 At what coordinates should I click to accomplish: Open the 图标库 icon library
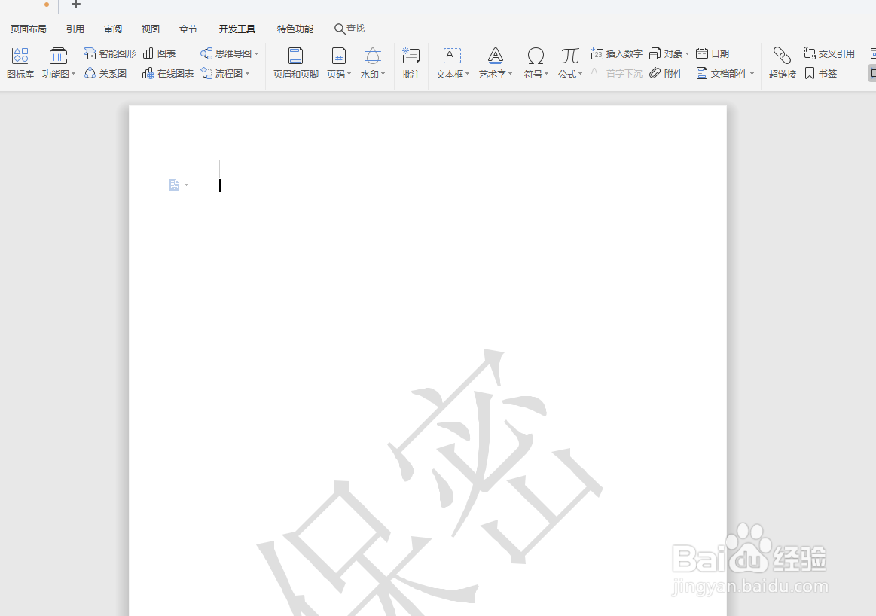[20, 63]
